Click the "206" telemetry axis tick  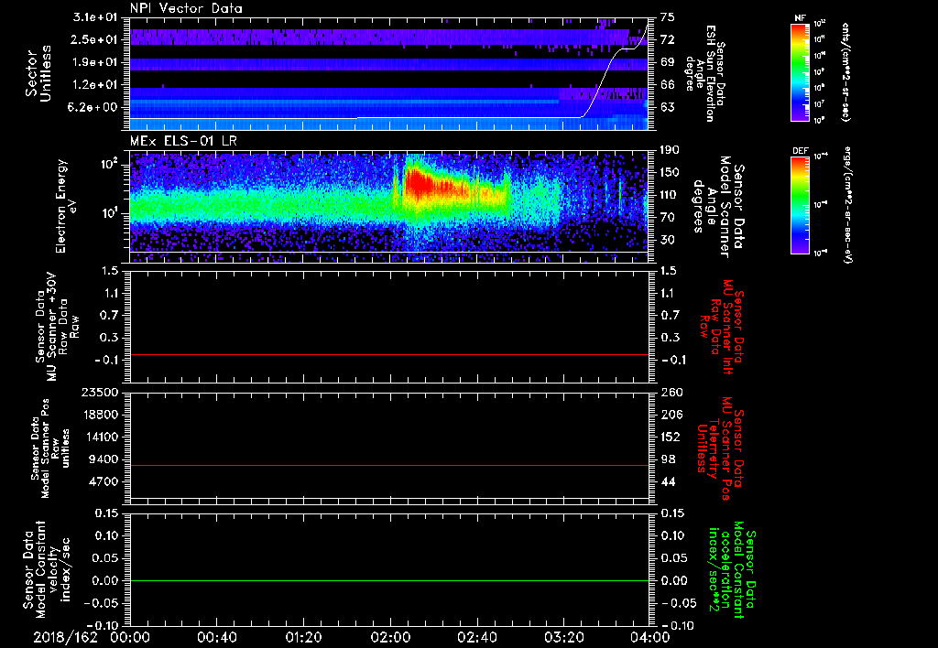pos(671,415)
